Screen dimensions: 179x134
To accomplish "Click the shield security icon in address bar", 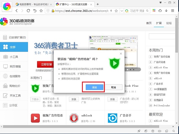I will coord(48,11).
